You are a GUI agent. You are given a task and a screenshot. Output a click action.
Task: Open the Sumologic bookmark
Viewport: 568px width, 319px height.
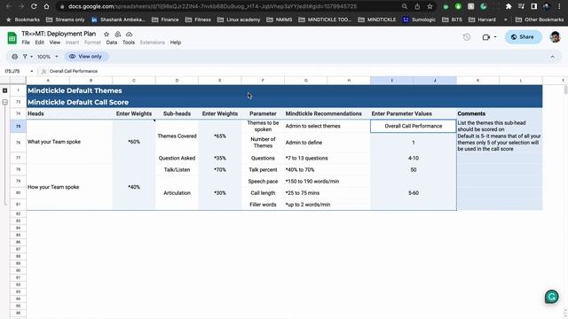point(419,19)
